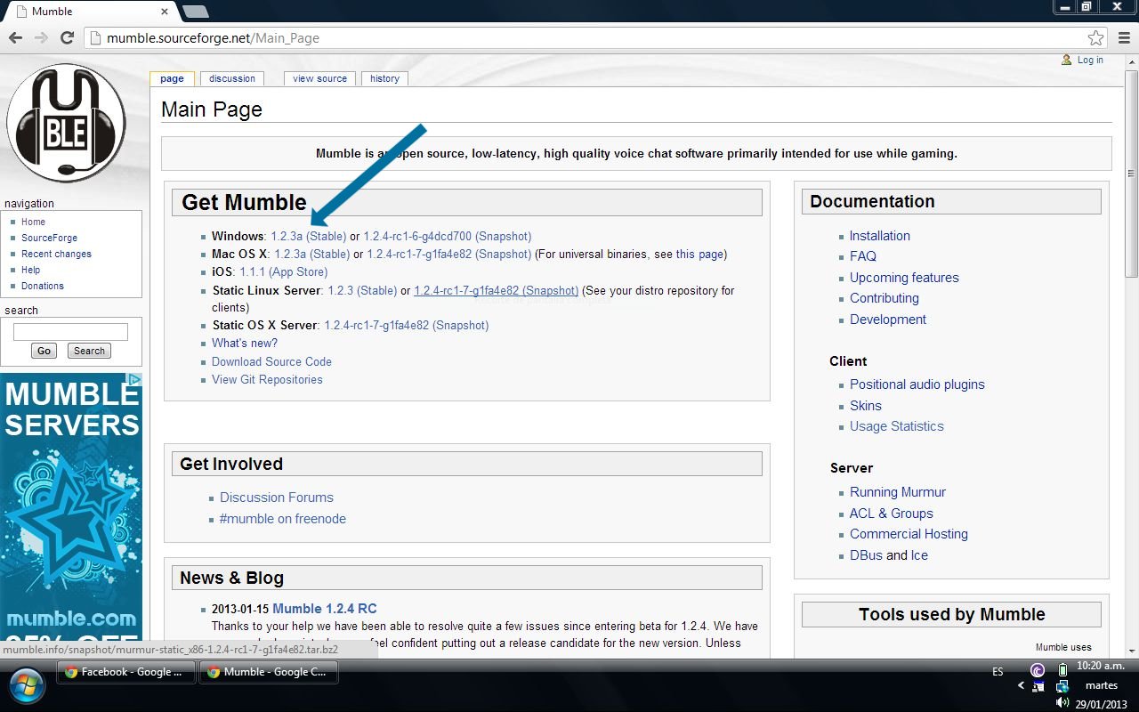The height and width of the screenshot is (712, 1139).
Task: Click the AdChoices icon on the ad
Action: click(x=134, y=379)
